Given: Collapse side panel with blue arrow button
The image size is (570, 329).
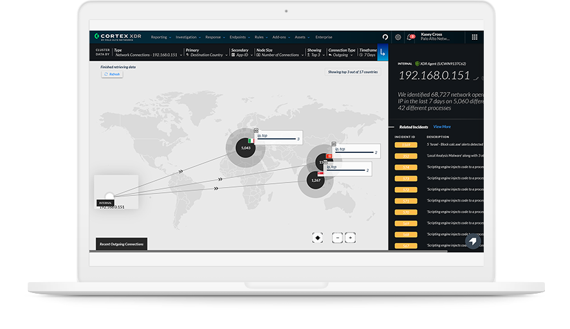Looking at the screenshot, I should click(x=383, y=52).
